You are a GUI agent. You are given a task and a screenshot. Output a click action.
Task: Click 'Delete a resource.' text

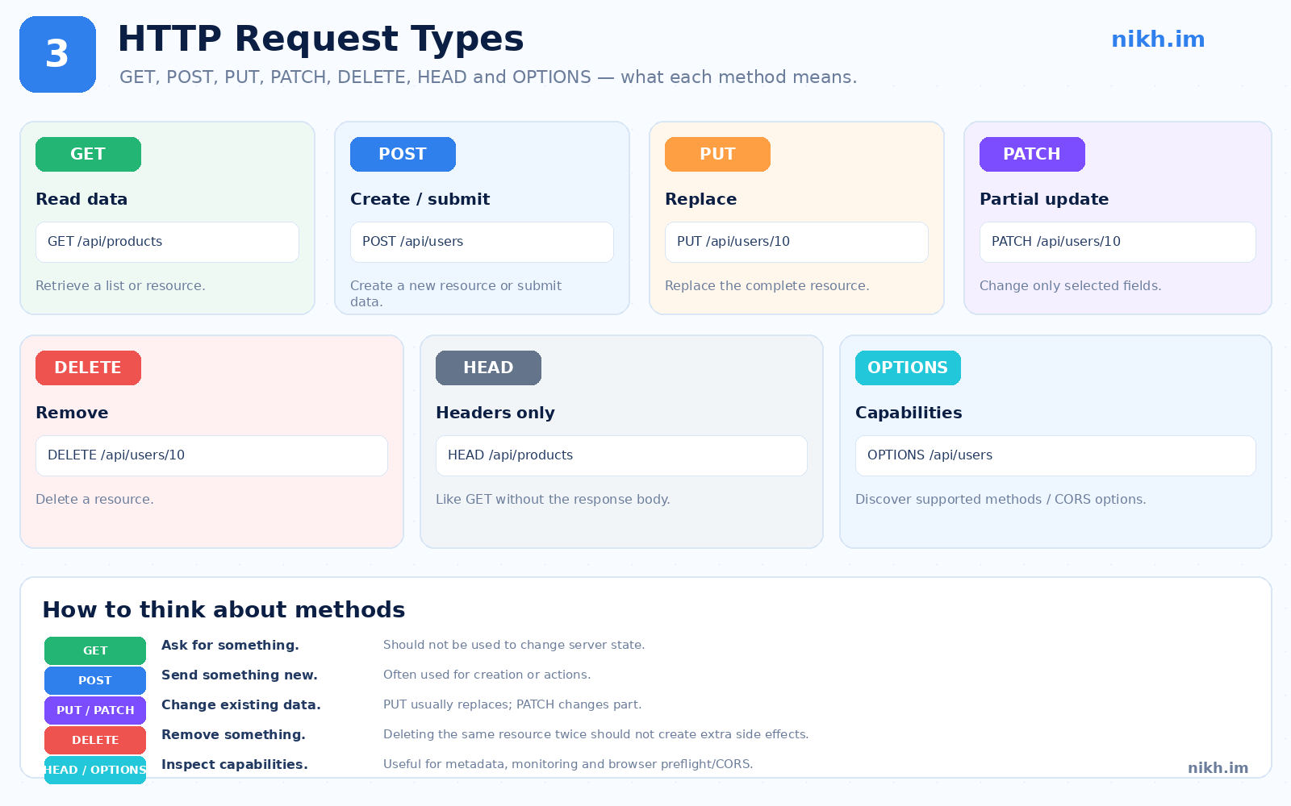click(94, 499)
